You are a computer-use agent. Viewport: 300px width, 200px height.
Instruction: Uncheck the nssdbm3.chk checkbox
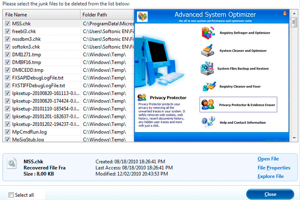pos(7,39)
